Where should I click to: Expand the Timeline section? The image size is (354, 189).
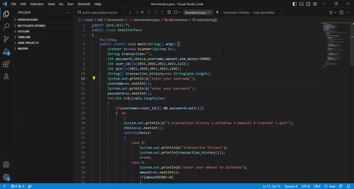point(43,37)
